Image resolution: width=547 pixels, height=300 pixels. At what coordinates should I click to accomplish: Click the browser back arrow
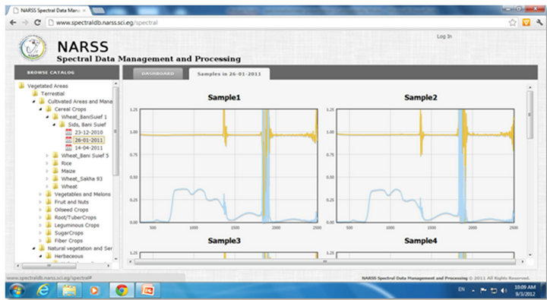pyautogui.click(x=13, y=23)
